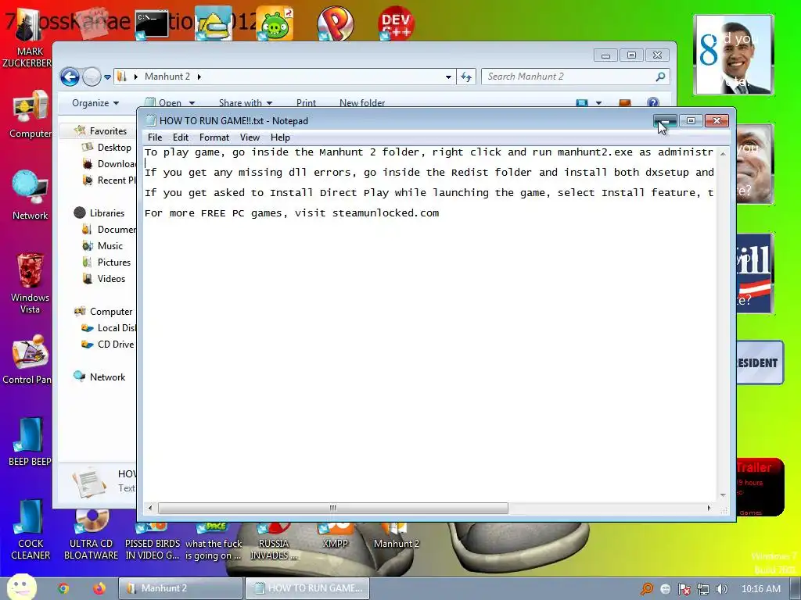Click the Start button smiley orb

click(21, 587)
